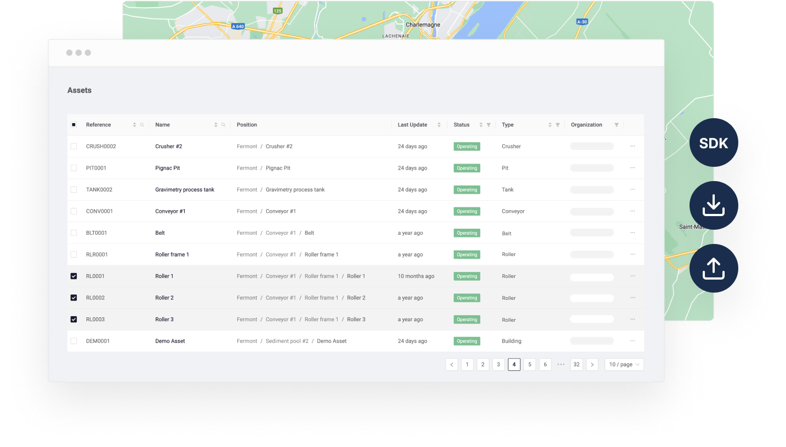Uncheck the RL0001 Roller 1 checkbox
Viewport: 786px width, 447px height.
tap(74, 276)
